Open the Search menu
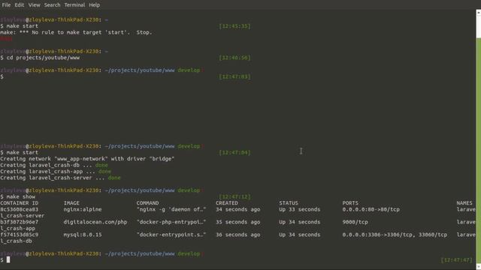481x270 pixels. (x=52, y=5)
